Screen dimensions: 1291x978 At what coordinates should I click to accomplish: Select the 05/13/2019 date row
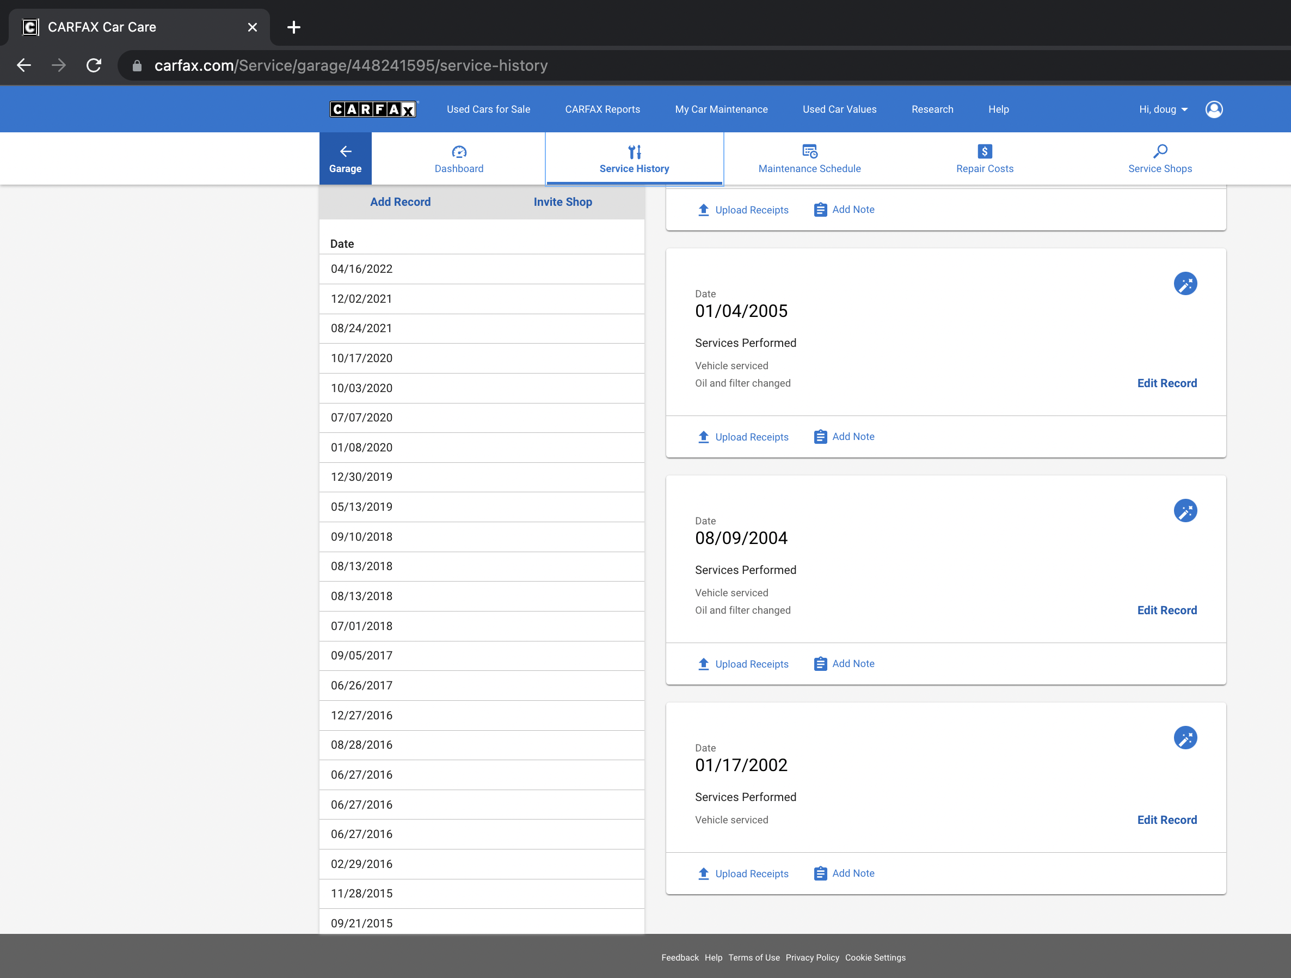pyautogui.click(x=482, y=507)
